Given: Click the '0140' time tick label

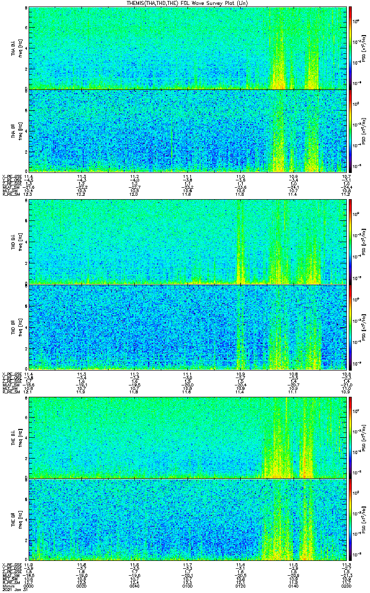Looking at the screenshot, I should [295, 585].
